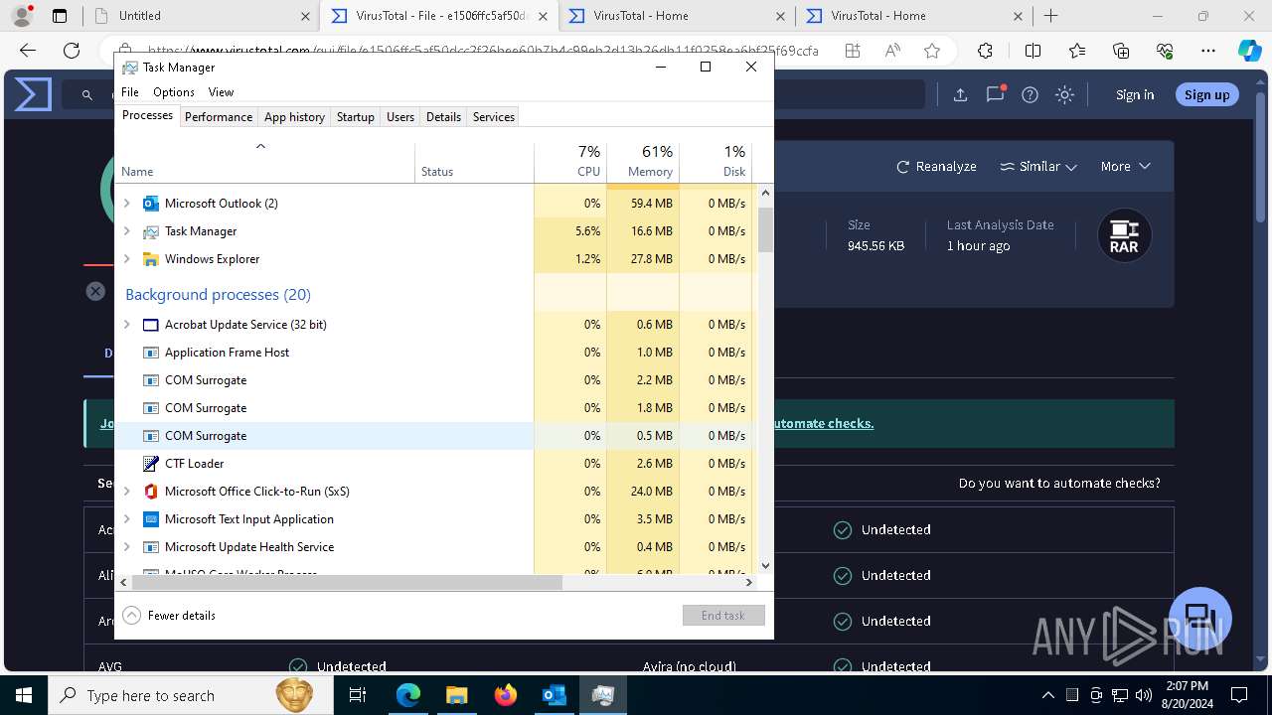Open the VirusTotal help icon
This screenshot has height=715, width=1272.
pyautogui.click(x=1030, y=95)
